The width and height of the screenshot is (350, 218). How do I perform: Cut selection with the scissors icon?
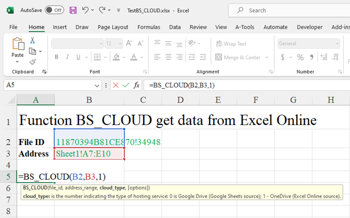coord(32,40)
